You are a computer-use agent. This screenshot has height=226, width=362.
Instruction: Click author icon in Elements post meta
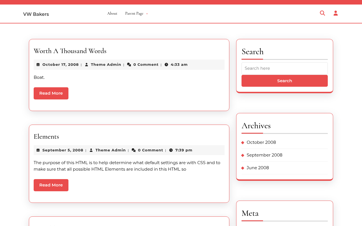coord(91,150)
